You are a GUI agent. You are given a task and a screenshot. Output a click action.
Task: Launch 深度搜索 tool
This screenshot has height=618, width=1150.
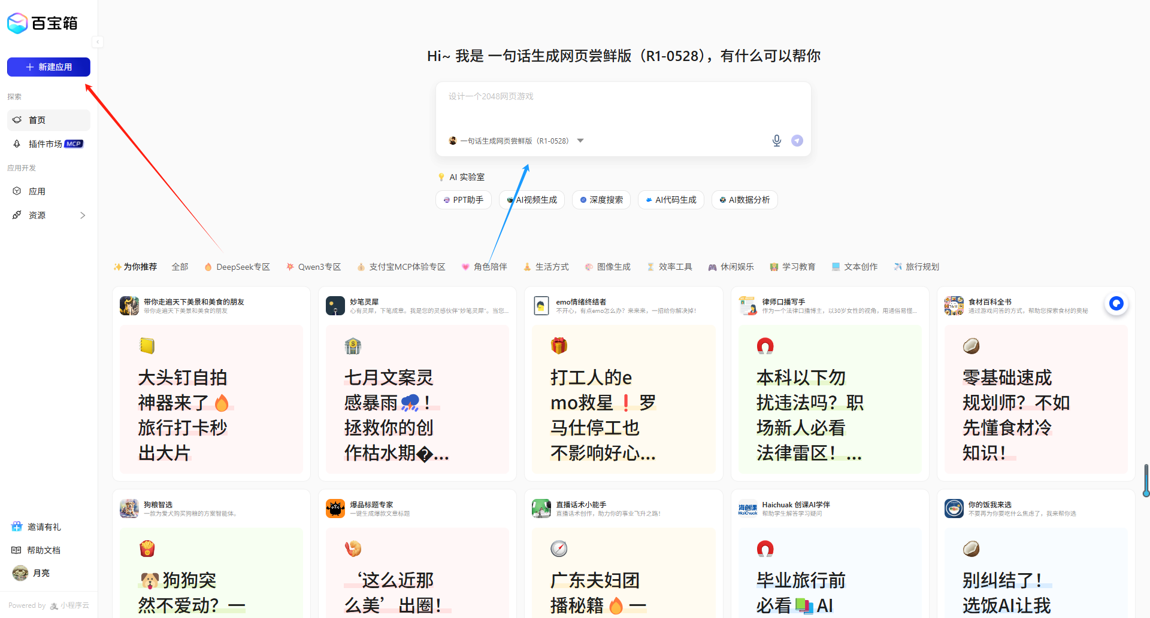tap(601, 200)
